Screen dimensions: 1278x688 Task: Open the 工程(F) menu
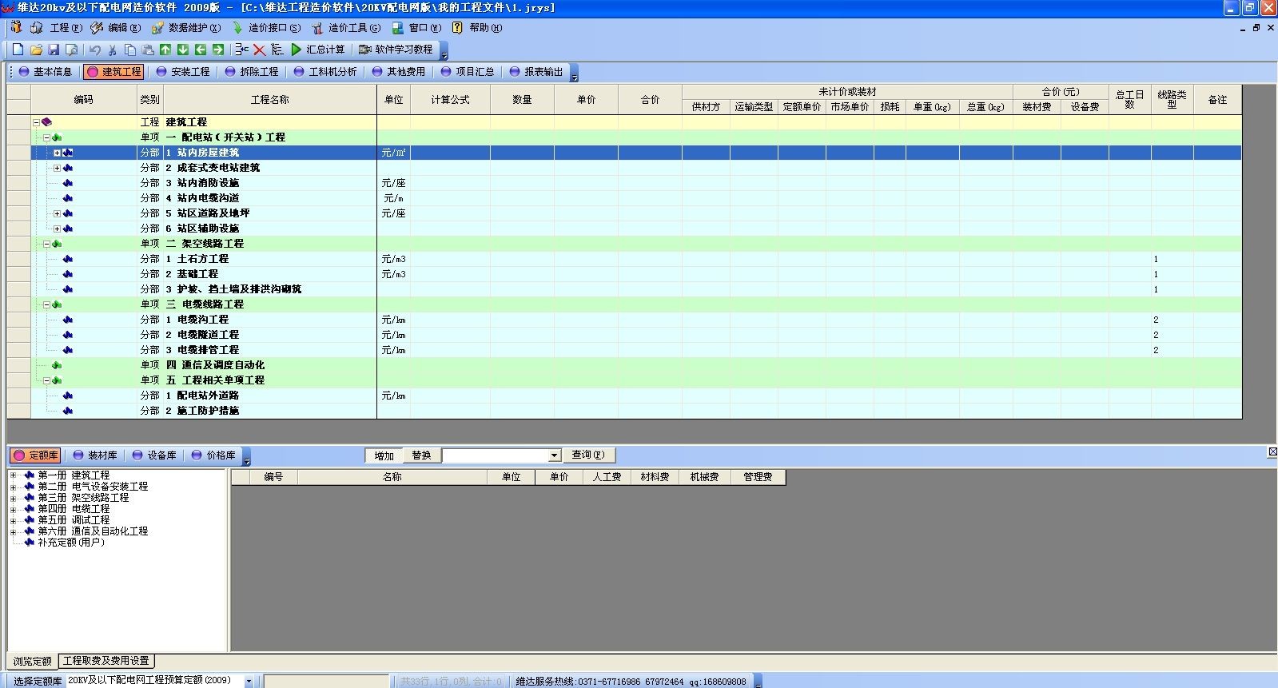click(66, 27)
